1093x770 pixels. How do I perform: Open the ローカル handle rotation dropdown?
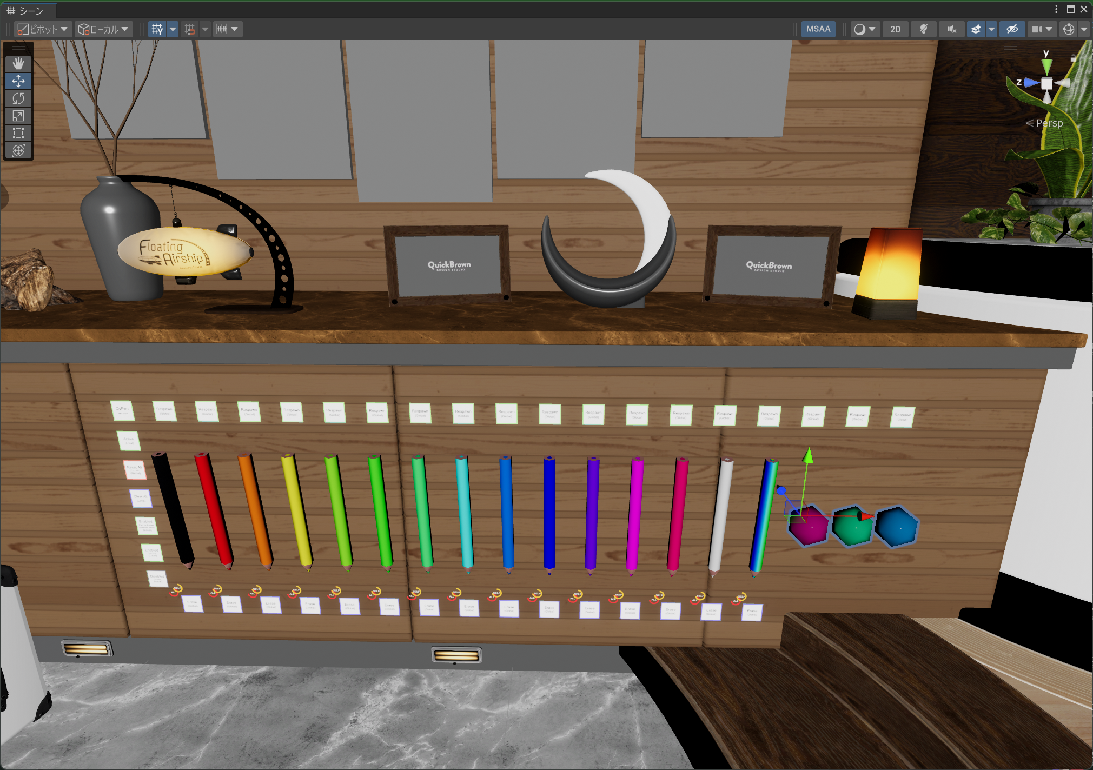pyautogui.click(x=104, y=29)
